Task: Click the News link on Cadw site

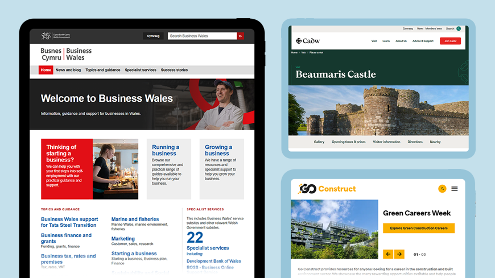Action: coord(420,29)
